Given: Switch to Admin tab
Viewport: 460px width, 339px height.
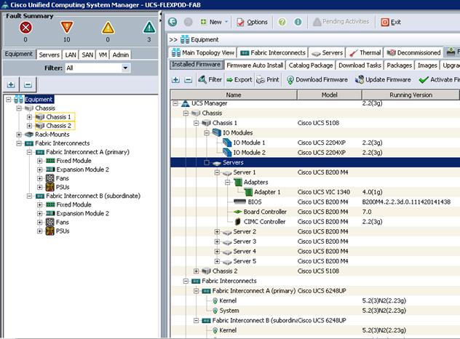Looking at the screenshot, I should coord(121,55).
